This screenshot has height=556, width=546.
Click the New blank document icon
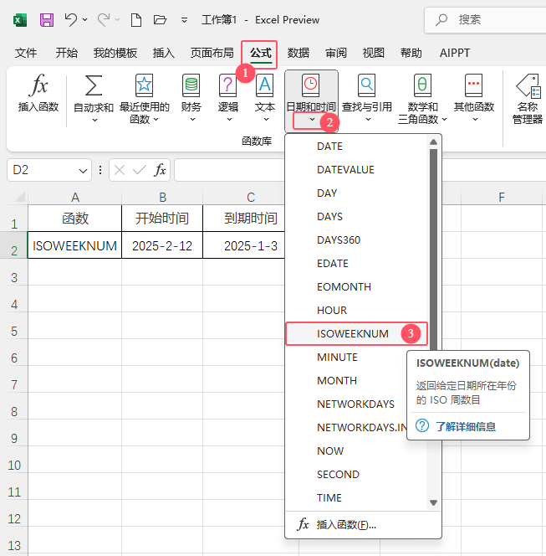tap(136, 20)
